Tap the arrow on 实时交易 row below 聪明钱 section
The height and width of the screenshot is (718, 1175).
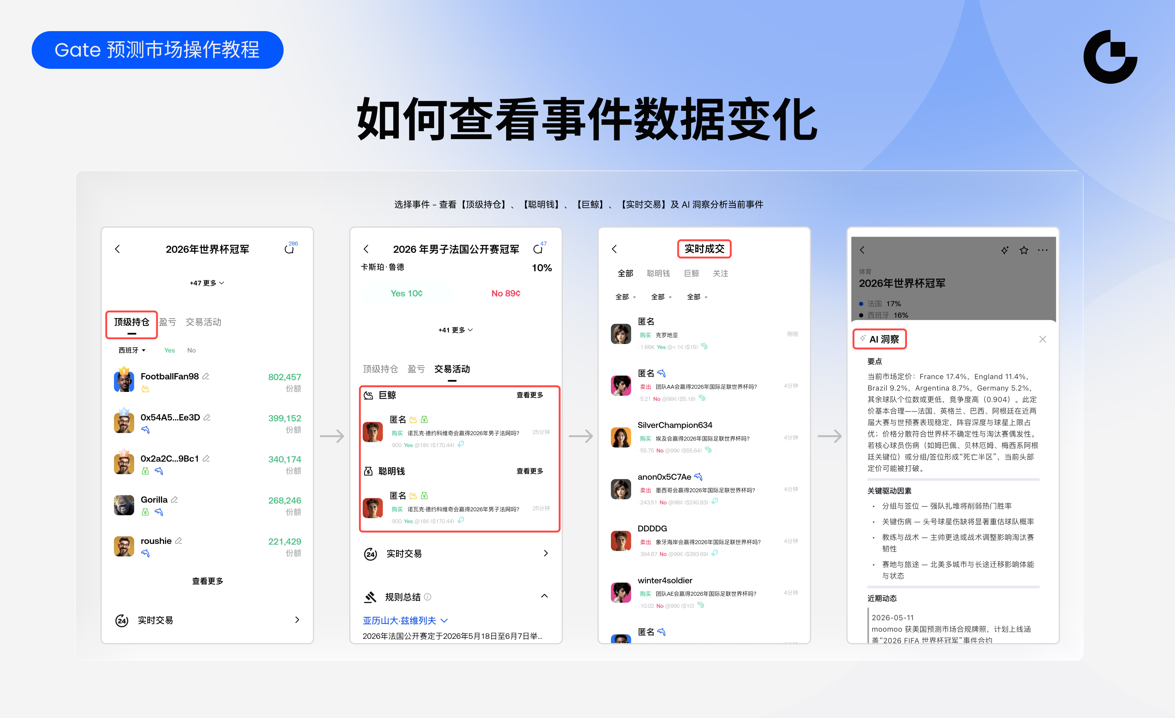(x=546, y=553)
